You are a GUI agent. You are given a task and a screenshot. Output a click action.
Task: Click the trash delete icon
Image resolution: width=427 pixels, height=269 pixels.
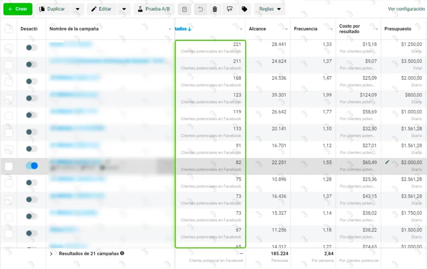[215, 9]
